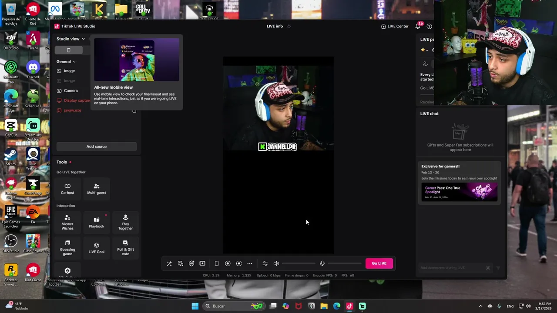Select the mobile layout tab under Studio view

68,50
